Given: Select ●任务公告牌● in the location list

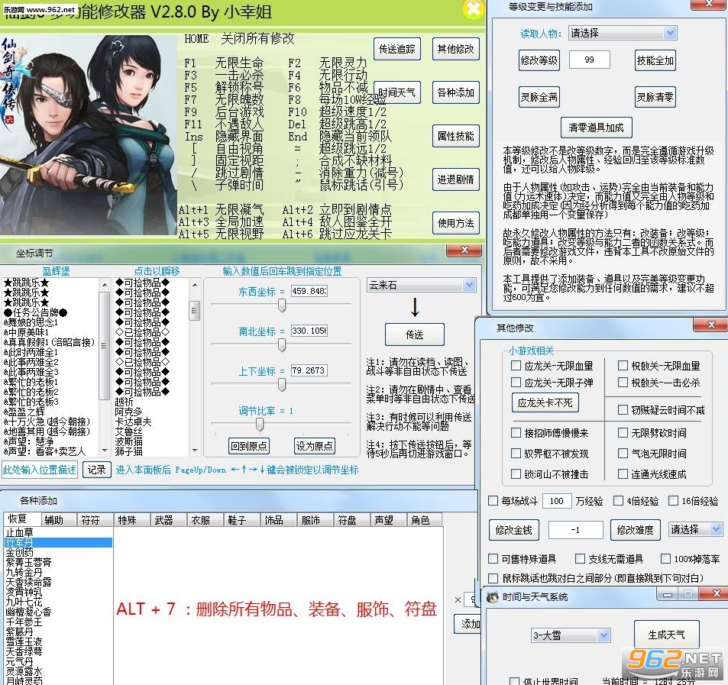Looking at the screenshot, I should pyautogui.click(x=36, y=313).
